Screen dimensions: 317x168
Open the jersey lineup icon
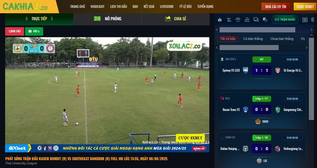coord(238,19)
